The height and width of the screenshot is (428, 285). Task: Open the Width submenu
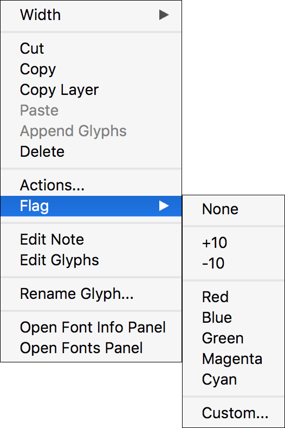(91, 15)
